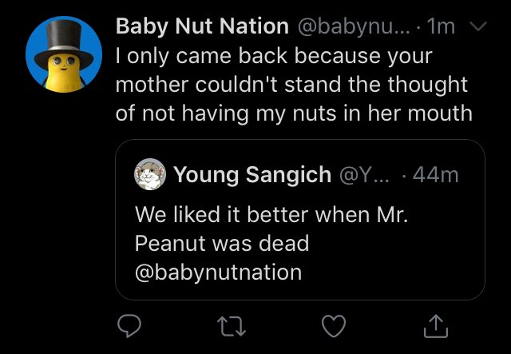Follow the @babynutnation mention link
The image size is (511, 354).
(218, 271)
